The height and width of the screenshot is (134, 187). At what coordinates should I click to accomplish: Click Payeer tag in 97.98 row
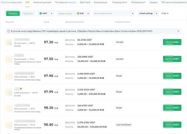(x=119, y=76)
